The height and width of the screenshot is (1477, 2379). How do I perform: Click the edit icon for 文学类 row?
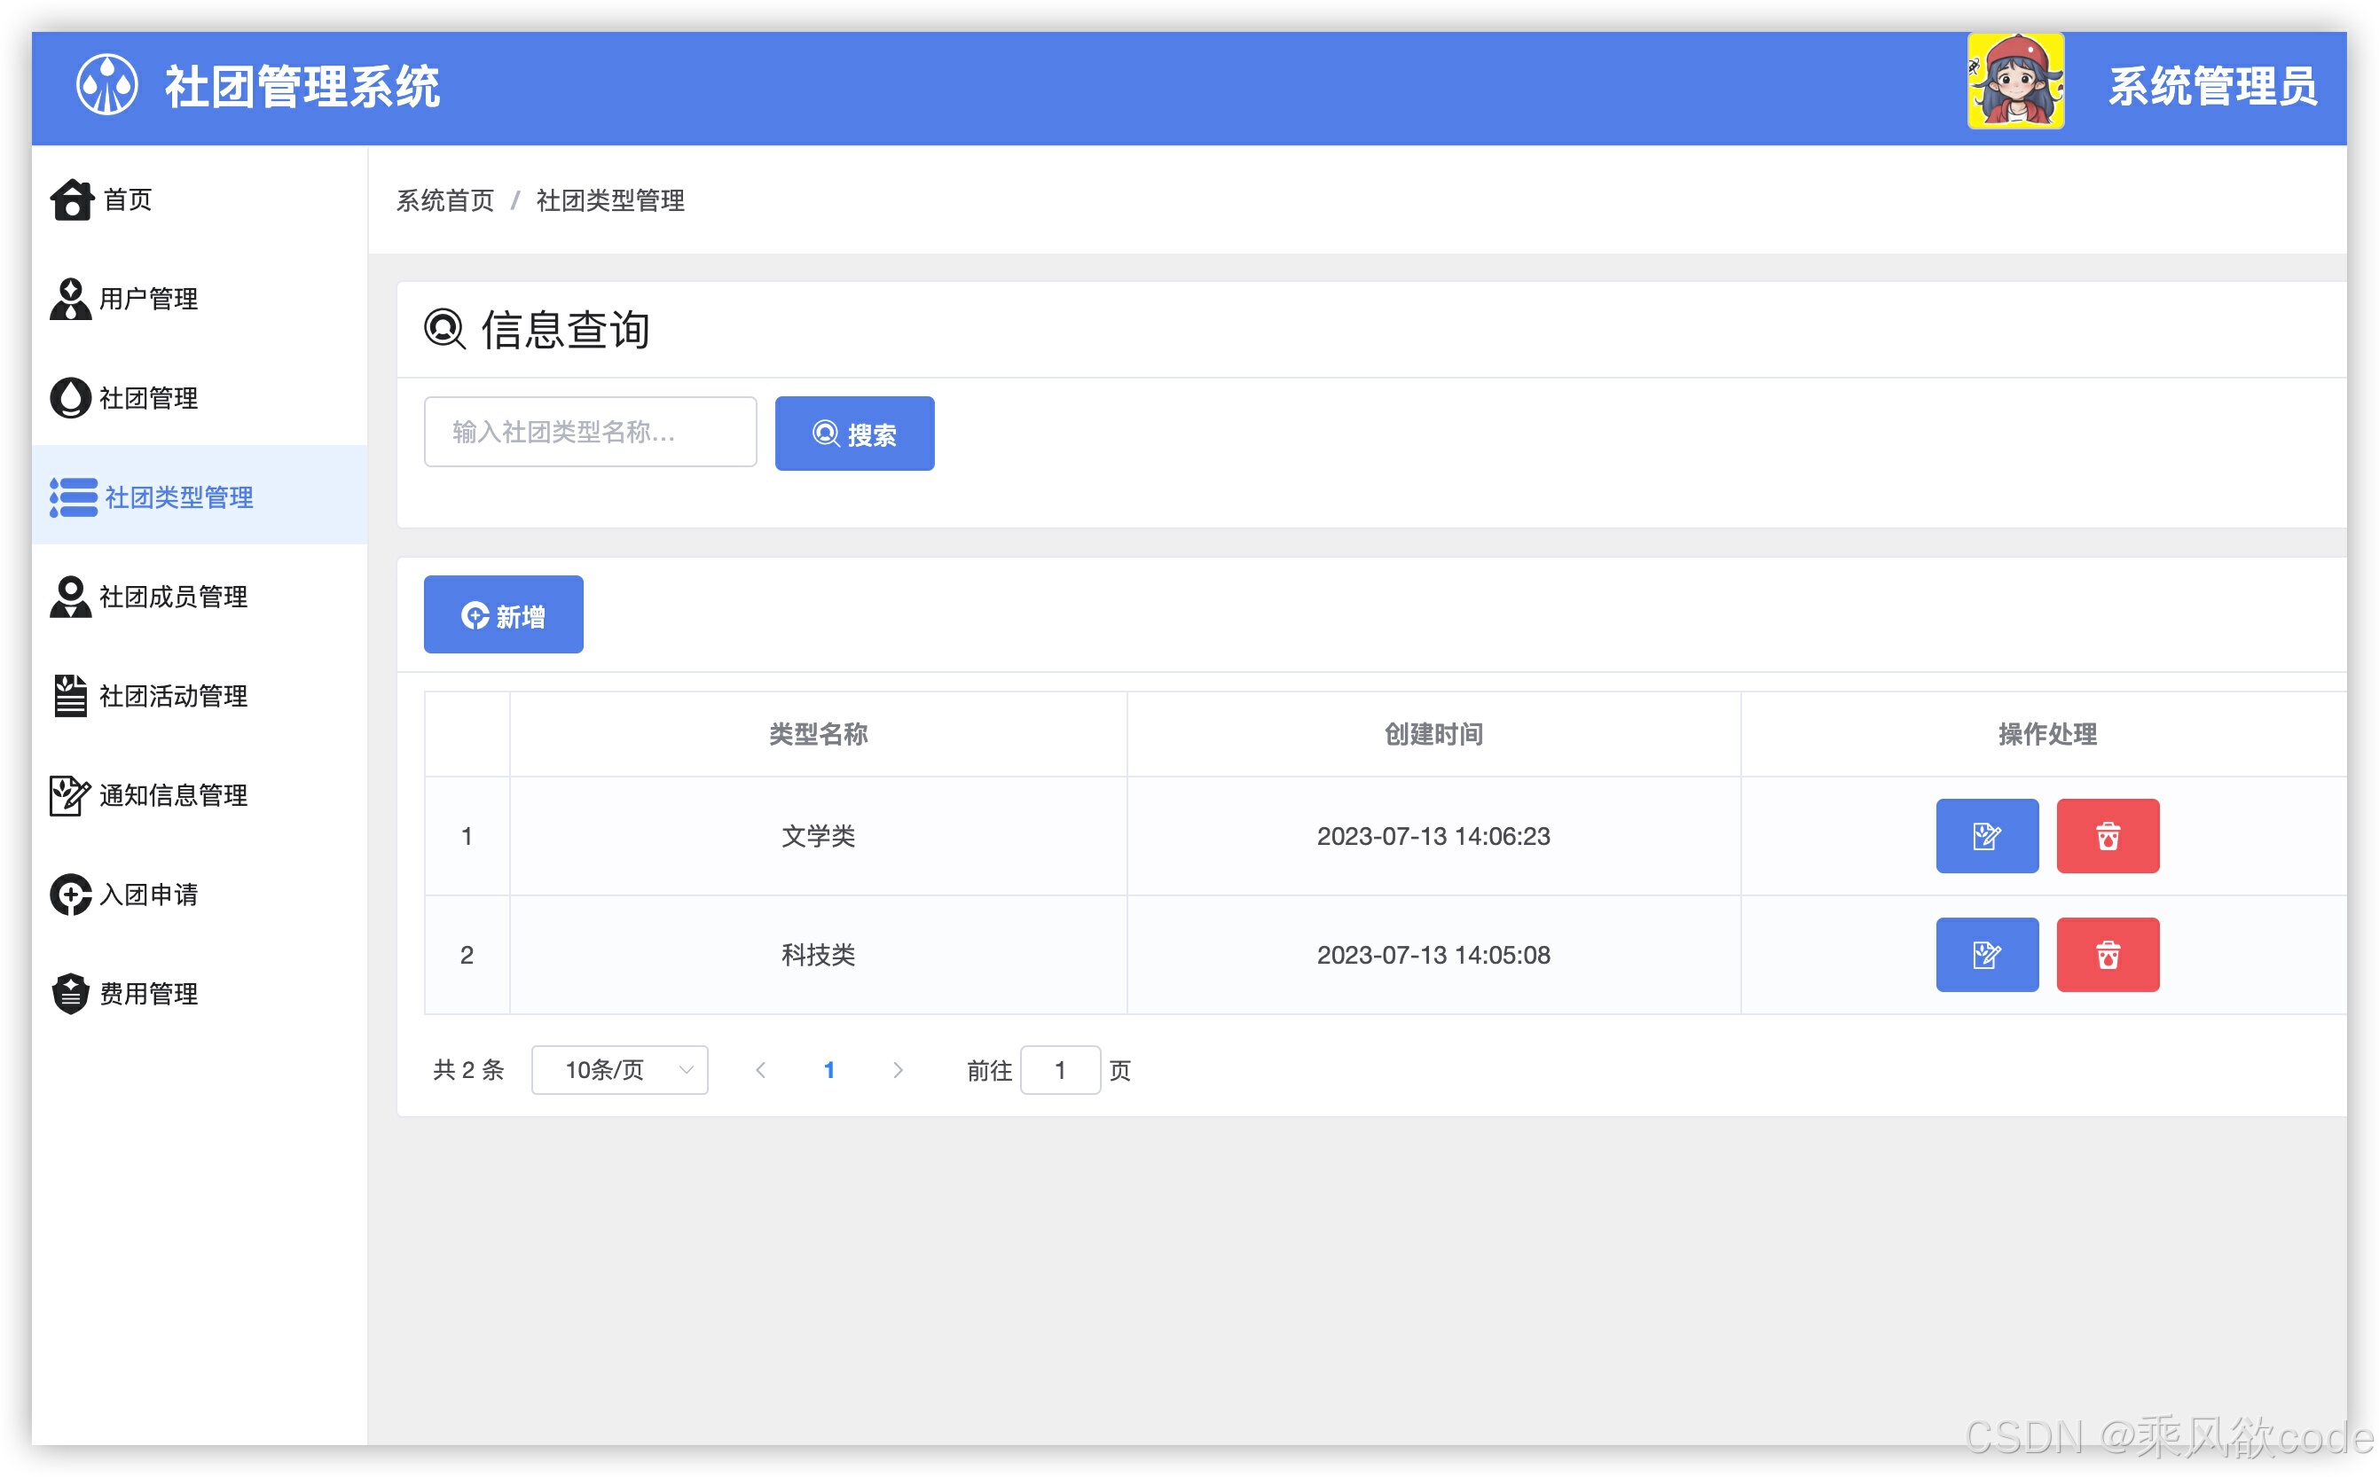1986,835
